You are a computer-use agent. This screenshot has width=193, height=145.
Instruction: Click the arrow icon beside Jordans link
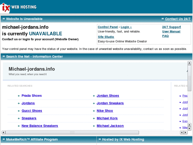(19, 103)
